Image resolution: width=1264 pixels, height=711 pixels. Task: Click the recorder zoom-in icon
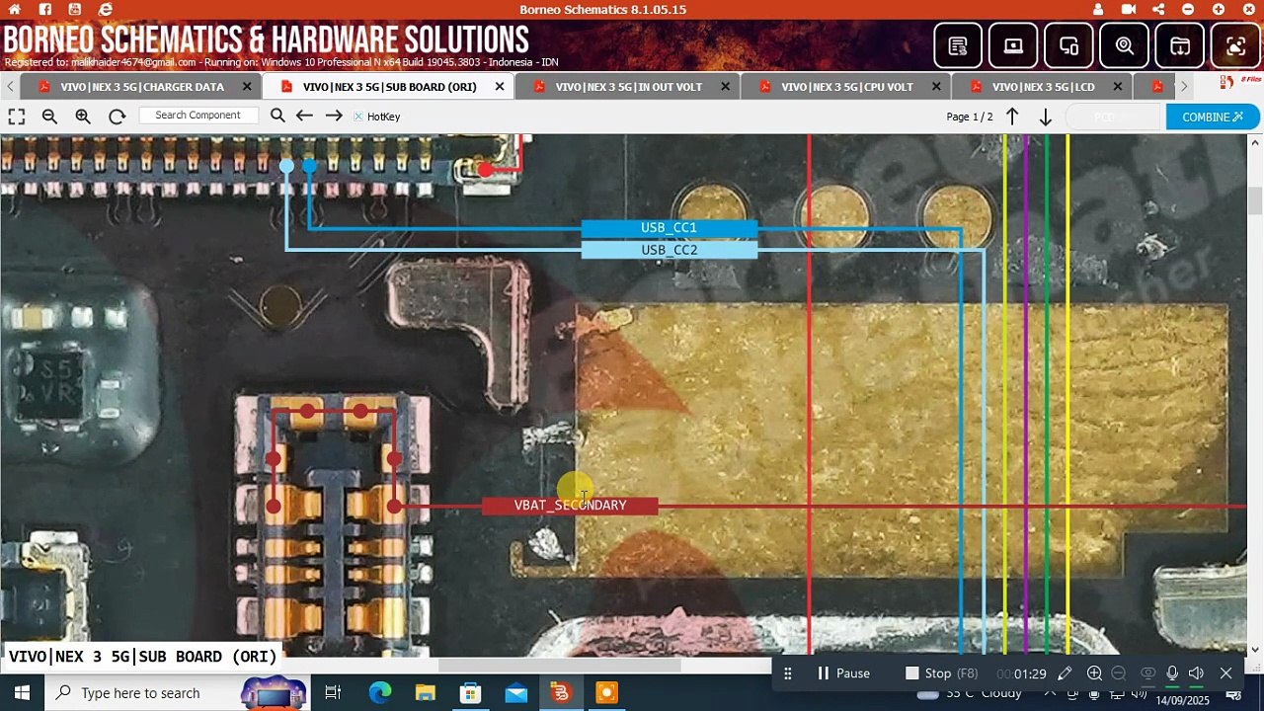click(x=1094, y=673)
